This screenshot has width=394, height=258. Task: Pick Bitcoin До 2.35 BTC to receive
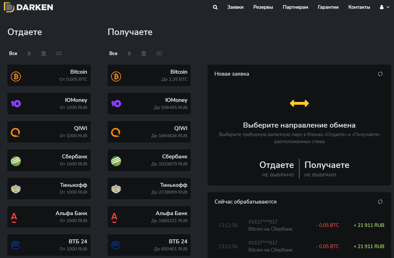click(149, 75)
